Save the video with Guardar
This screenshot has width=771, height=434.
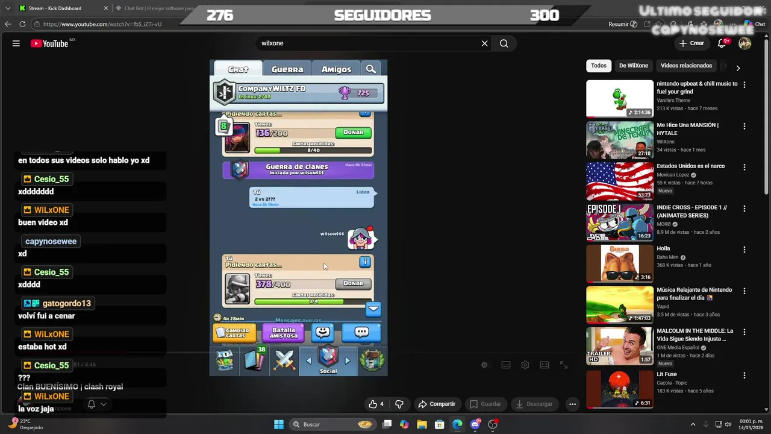click(x=485, y=404)
